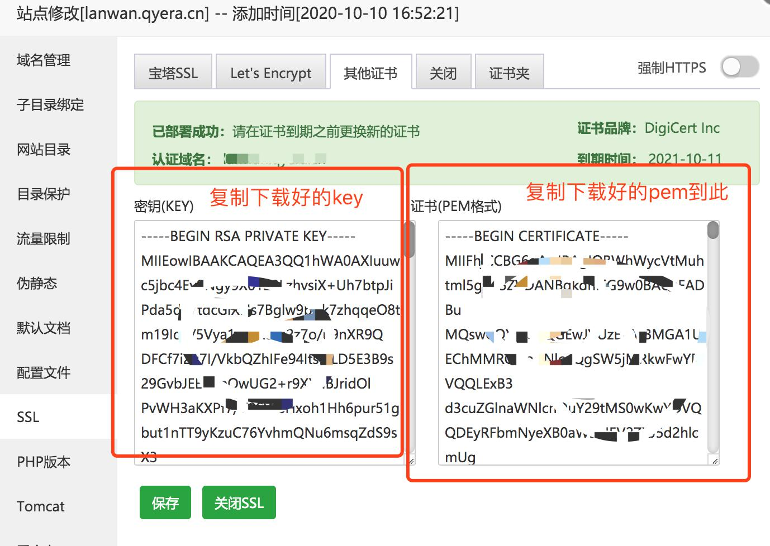770x546 pixels.
Task: Click the DigiCert Inc brand text
Action: coord(682,128)
